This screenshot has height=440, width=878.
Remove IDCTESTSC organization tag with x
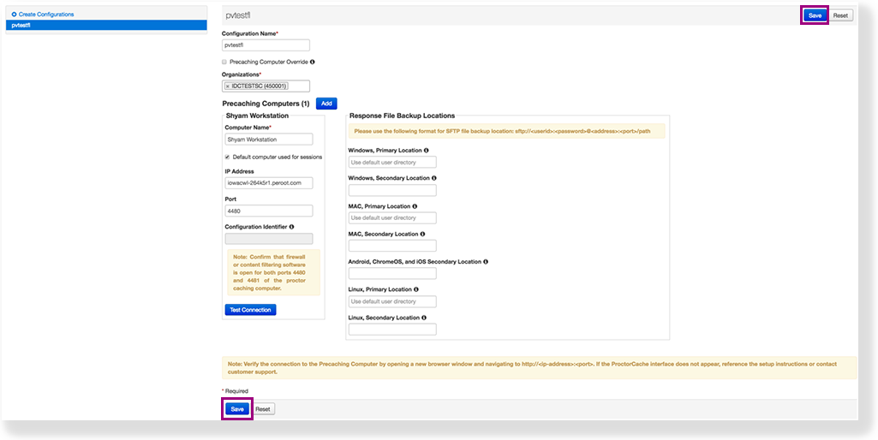228,86
